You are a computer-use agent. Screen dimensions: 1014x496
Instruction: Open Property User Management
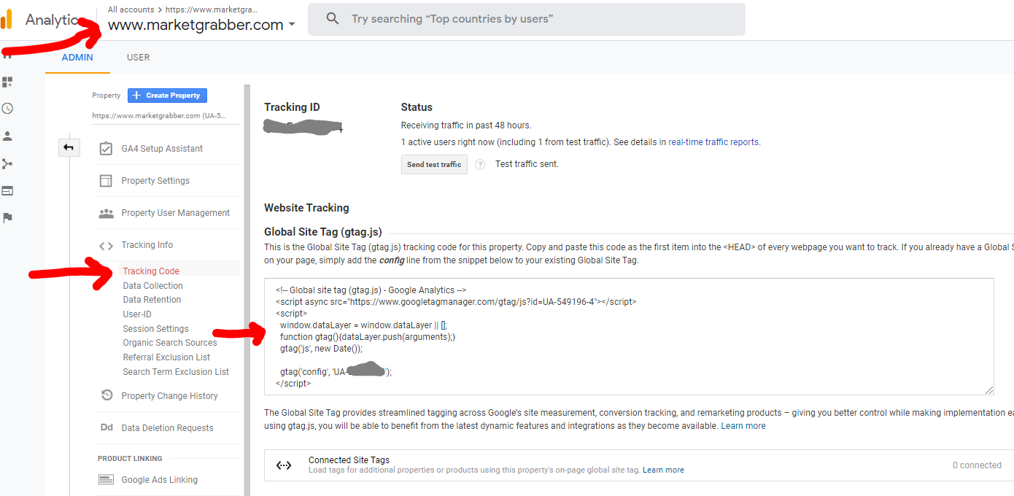[175, 213]
